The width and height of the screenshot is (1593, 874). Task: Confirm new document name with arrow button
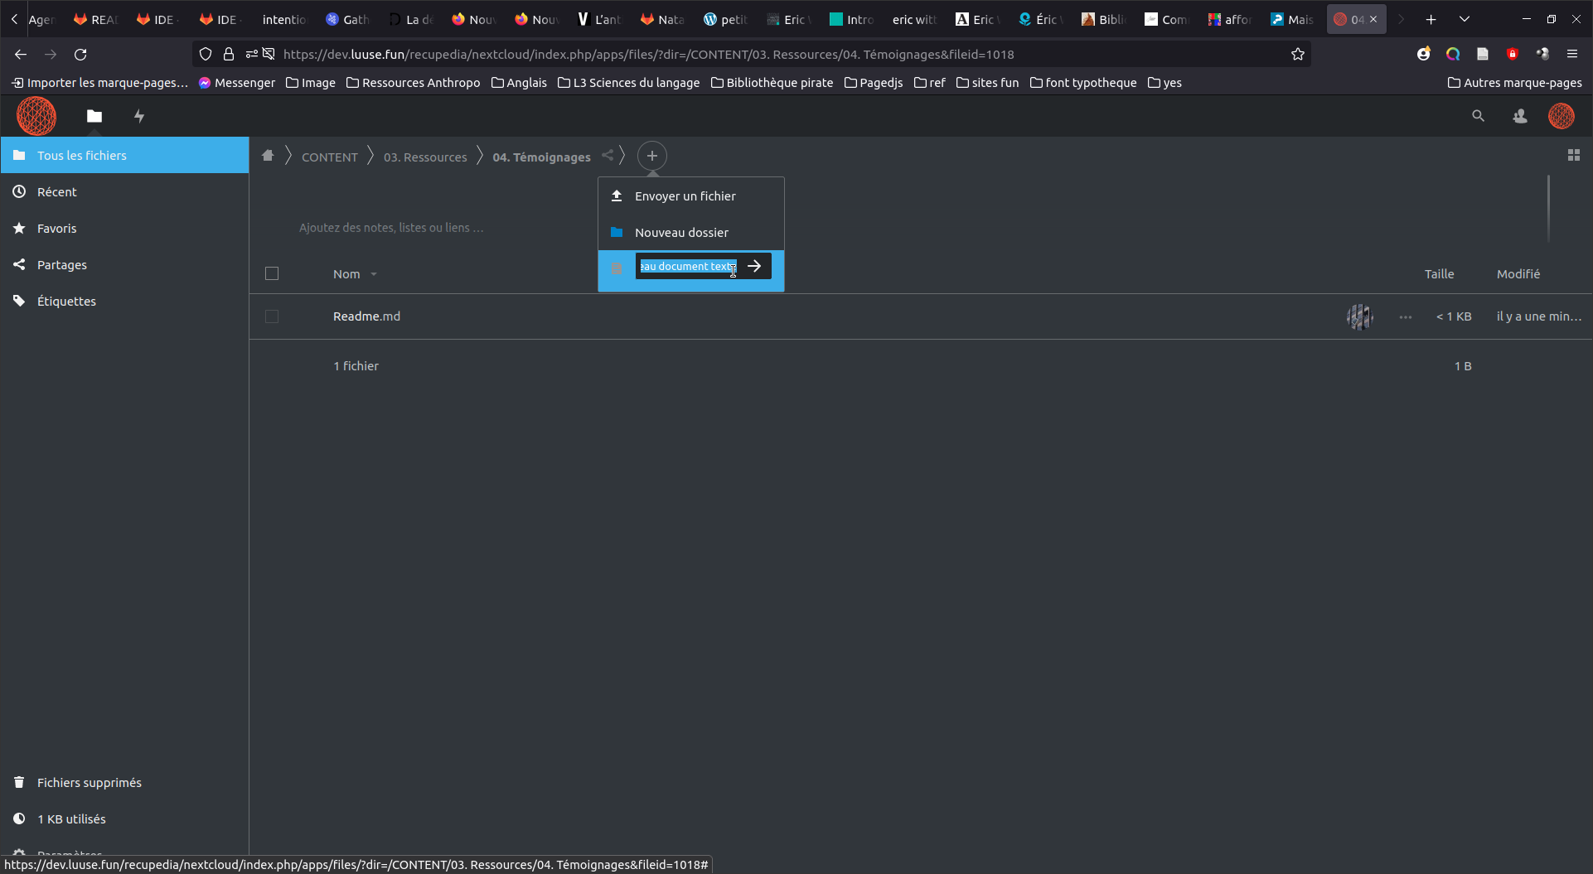pos(754,267)
